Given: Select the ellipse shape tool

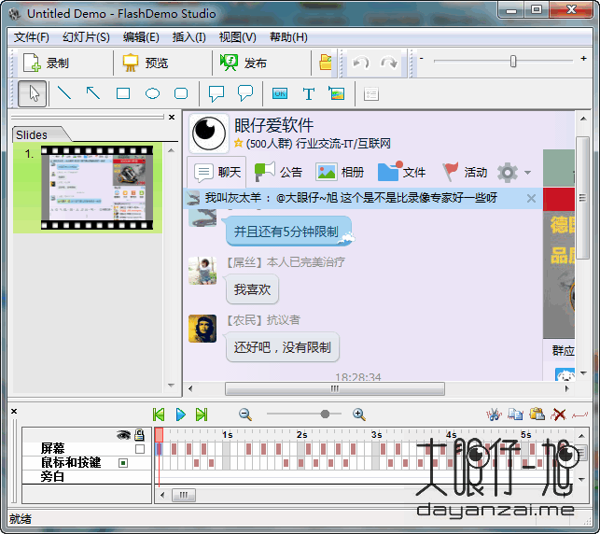Looking at the screenshot, I should (152, 93).
